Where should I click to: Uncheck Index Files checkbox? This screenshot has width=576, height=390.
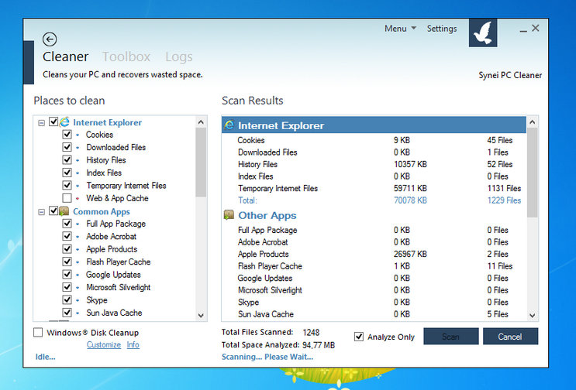[x=67, y=173]
